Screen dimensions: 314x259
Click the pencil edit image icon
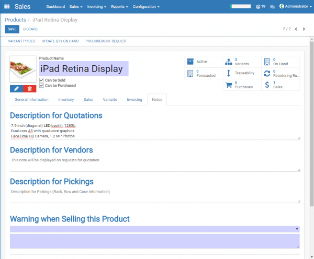click(16, 89)
